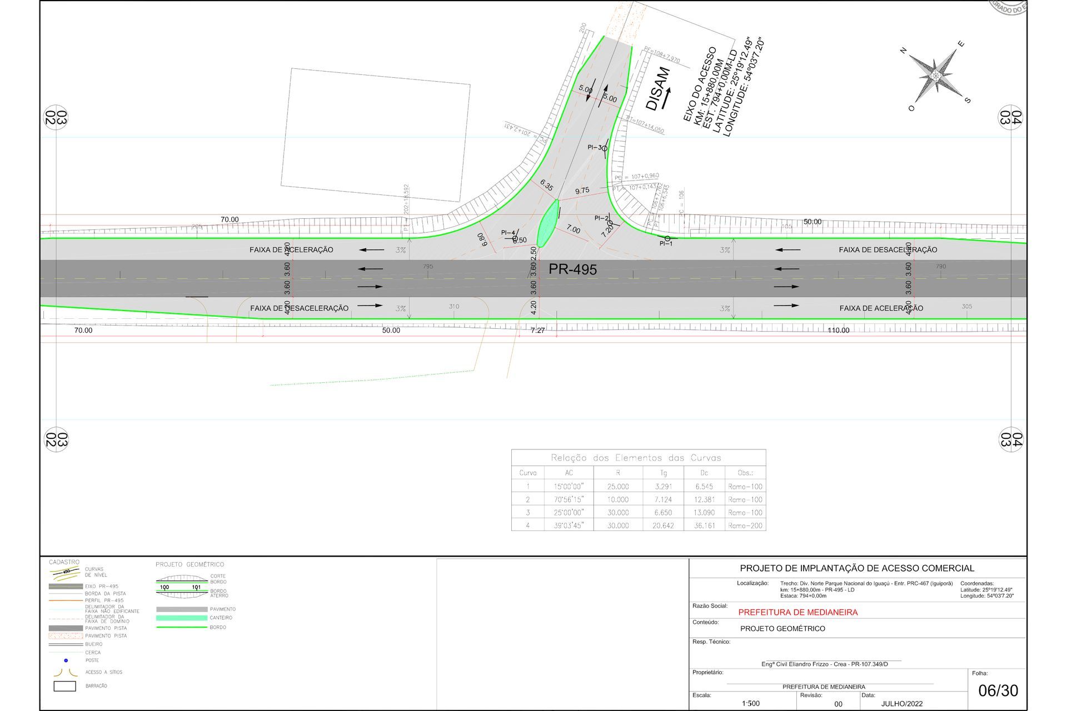This screenshot has height=711, width=1067.
Task: Click the gray Pavimento legend swatch
Action: tap(182, 609)
